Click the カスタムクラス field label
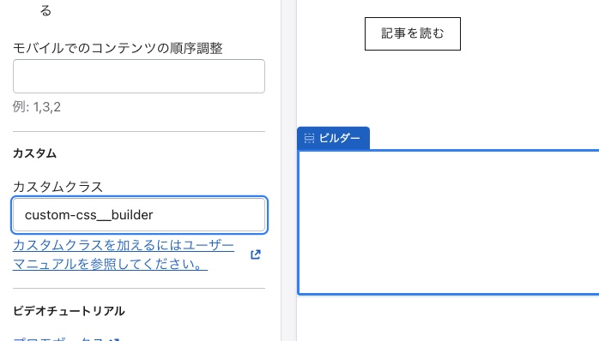Screen dimensions: 599x341 click(x=57, y=187)
